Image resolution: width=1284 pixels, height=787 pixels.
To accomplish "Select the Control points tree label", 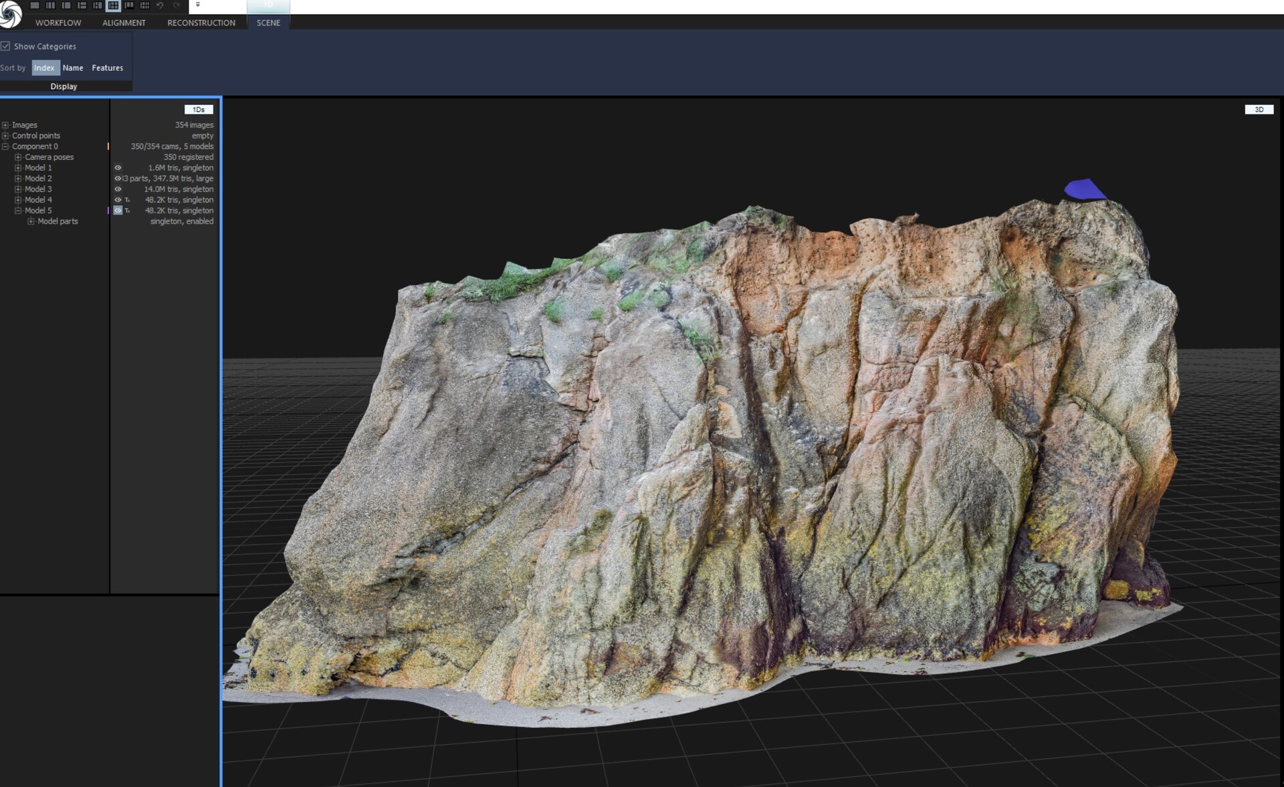I will click(36, 136).
